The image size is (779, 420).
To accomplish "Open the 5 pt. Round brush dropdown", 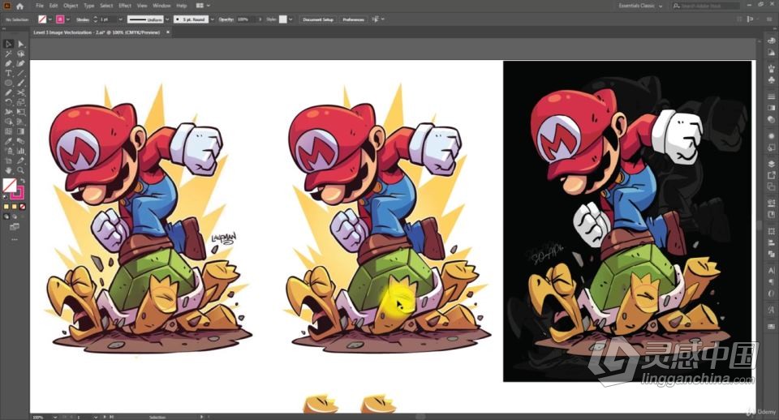I will [x=212, y=19].
